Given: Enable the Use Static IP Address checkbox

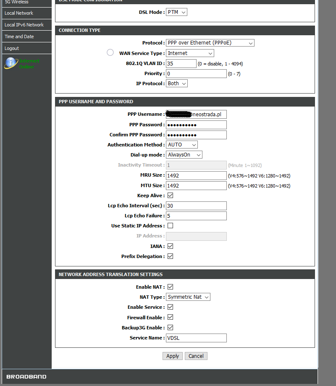Looking at the screenshot, I should [x=170, y=226].
